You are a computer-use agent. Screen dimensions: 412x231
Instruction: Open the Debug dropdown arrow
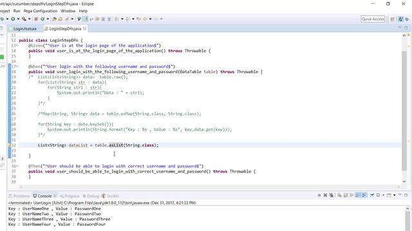coord(7,19)
